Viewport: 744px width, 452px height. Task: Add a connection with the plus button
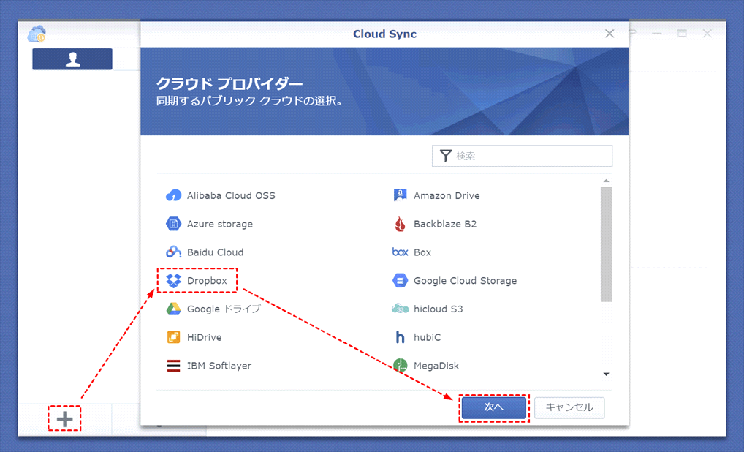64,419
